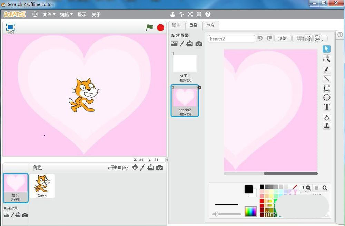Open the 关于 menu item
The image size is (345, 226).
tap(96, 14)
